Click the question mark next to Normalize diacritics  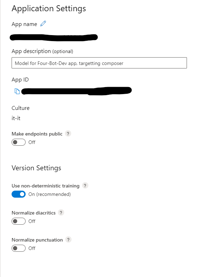pos(61,212)
